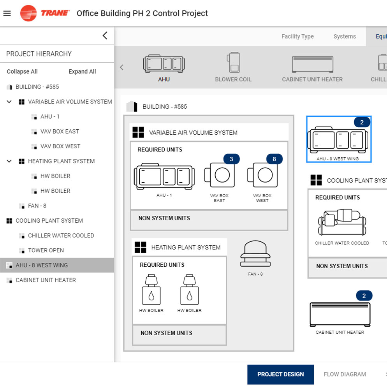387x387 pixels.
Task: Open the Facility Type tab
Action: (x=297, y=36)
